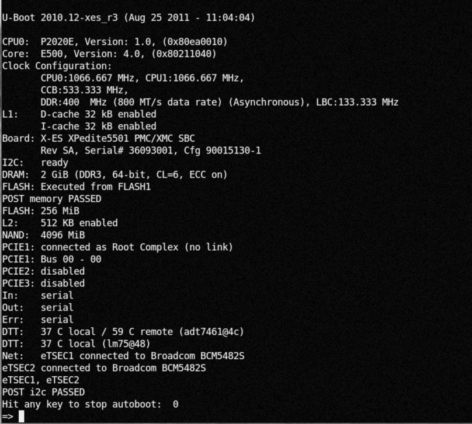
Task: Click the 'POST i2c PASSED' line
Action: [43, 392]
